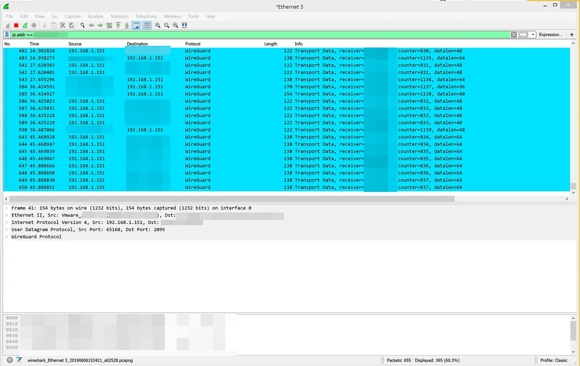Screen dimensions: 580x366
Task: Select packet number 482
Action: (x=286, y=51)
